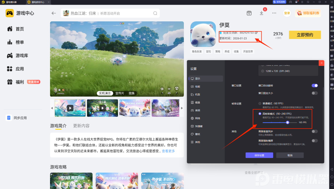Open the 多开 multi-instance icon

pos(332,56)
